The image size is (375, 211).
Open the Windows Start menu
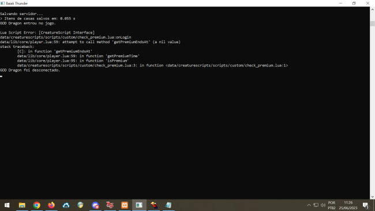tap(7, 205)
